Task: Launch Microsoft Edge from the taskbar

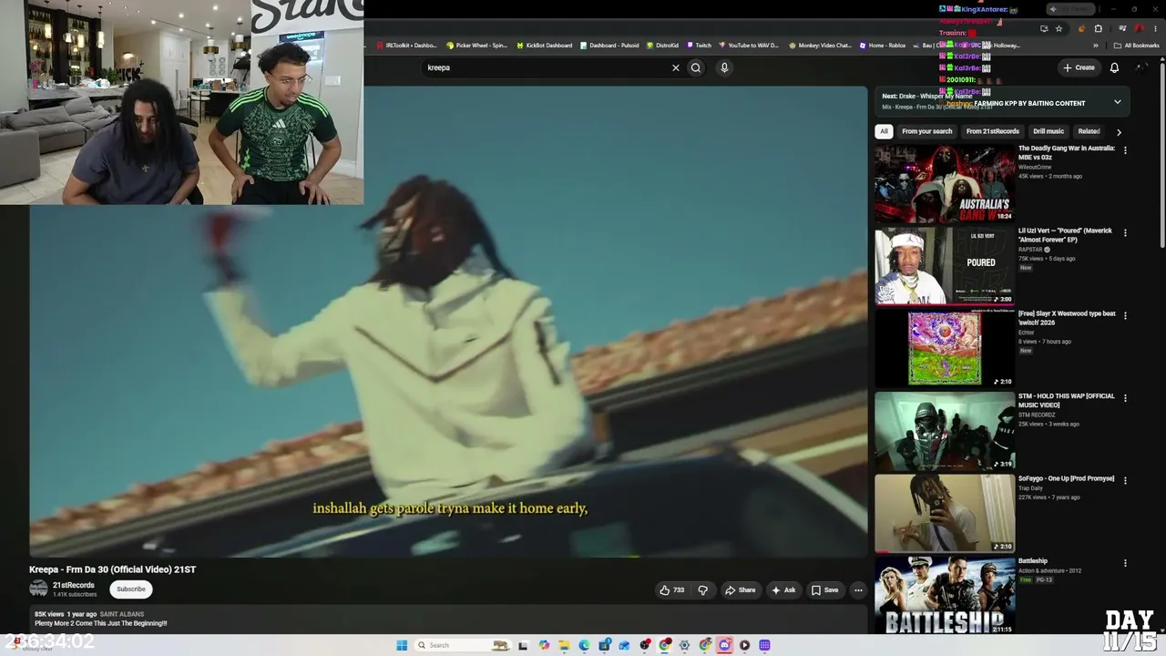Action: pyautogui.click(x=584, y=645)
